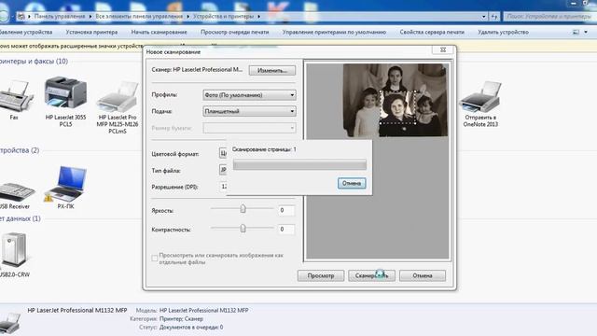Screen dimensions: 597x336
Task: Click the Яркость slider handle
Action: (x=243, y=209)
